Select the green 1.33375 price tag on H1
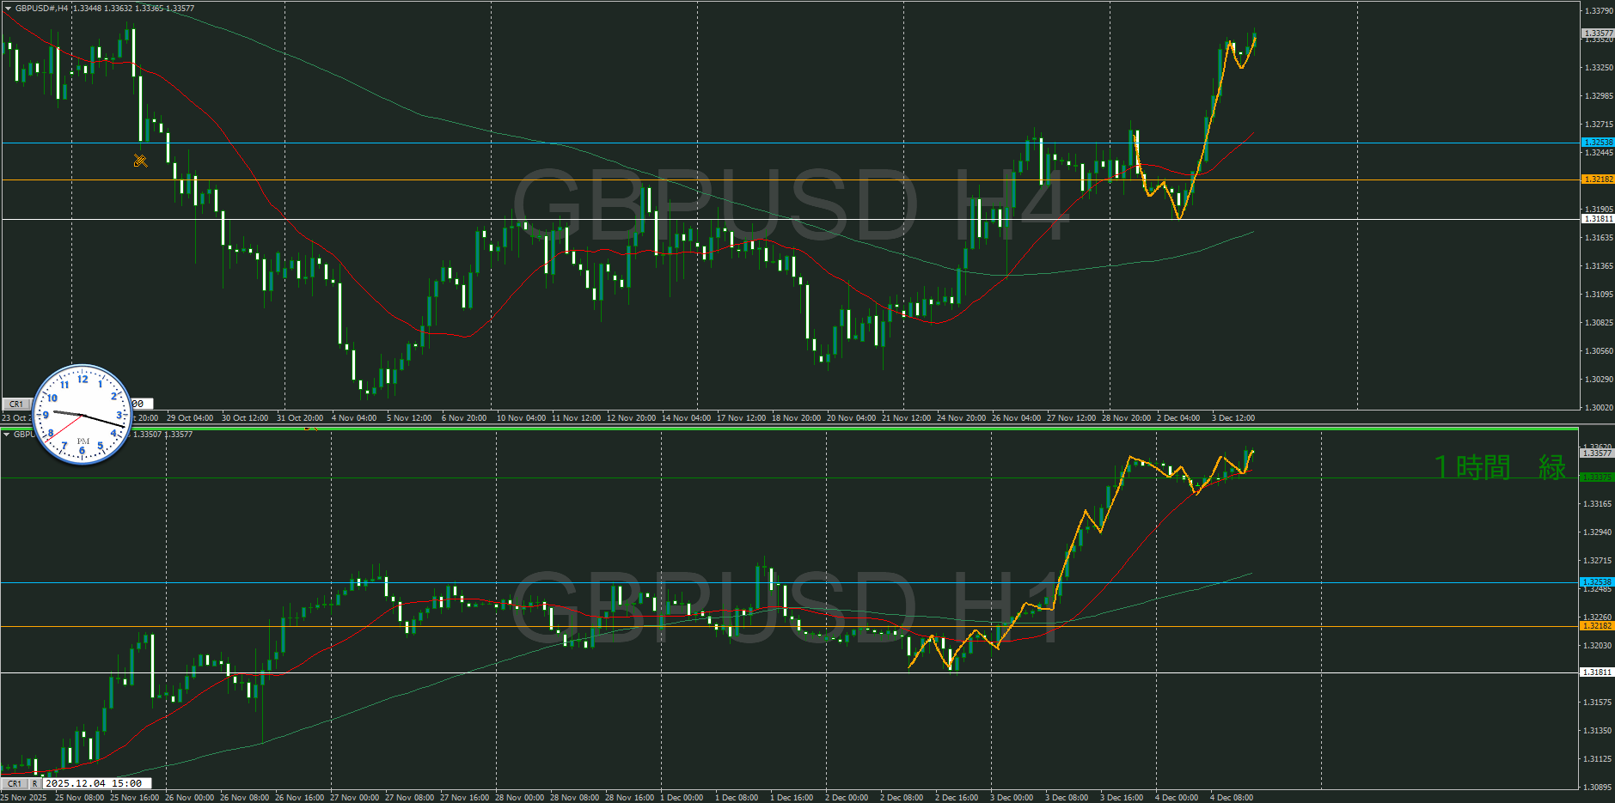 click(x=1598, y=478)
